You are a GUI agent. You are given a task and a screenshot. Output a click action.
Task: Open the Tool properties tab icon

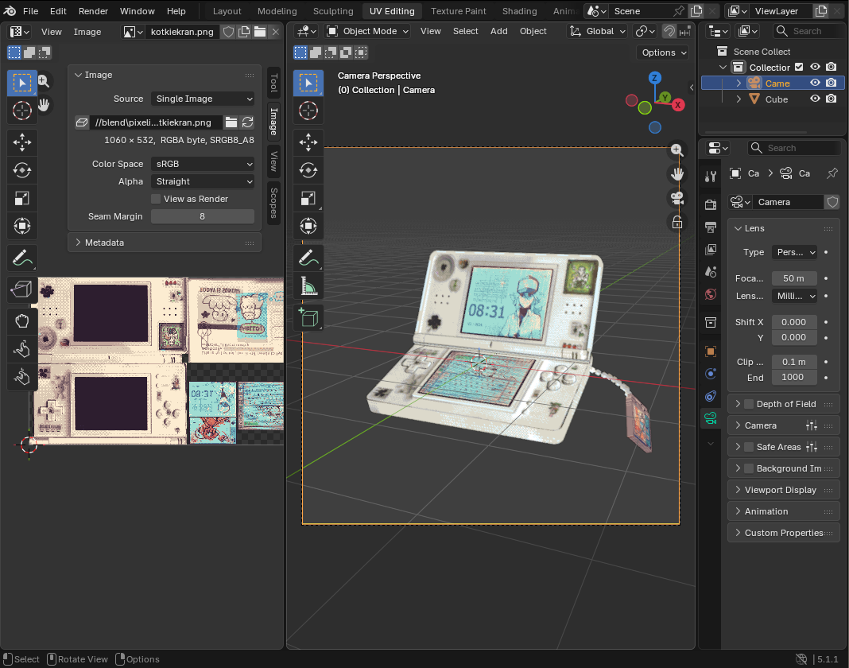[x=711, y=176]
